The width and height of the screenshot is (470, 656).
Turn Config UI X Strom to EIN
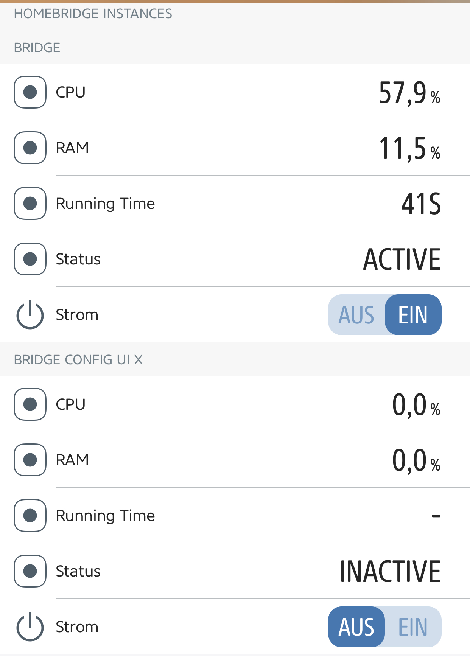(413, 627)
